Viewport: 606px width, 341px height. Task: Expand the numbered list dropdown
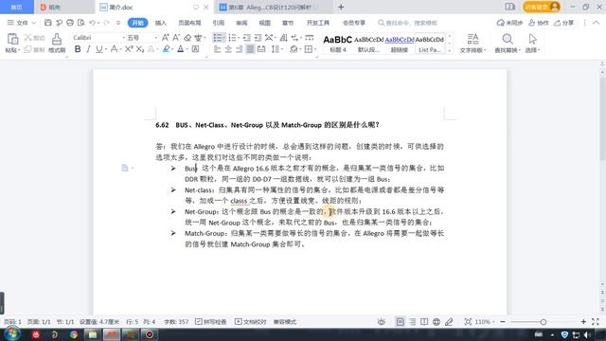pos(239,38)
